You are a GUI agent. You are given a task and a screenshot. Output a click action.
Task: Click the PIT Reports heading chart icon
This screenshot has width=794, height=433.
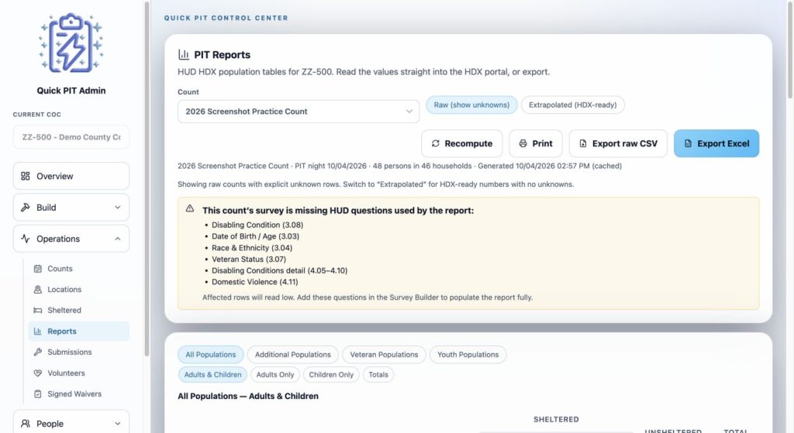click(183, 55)
